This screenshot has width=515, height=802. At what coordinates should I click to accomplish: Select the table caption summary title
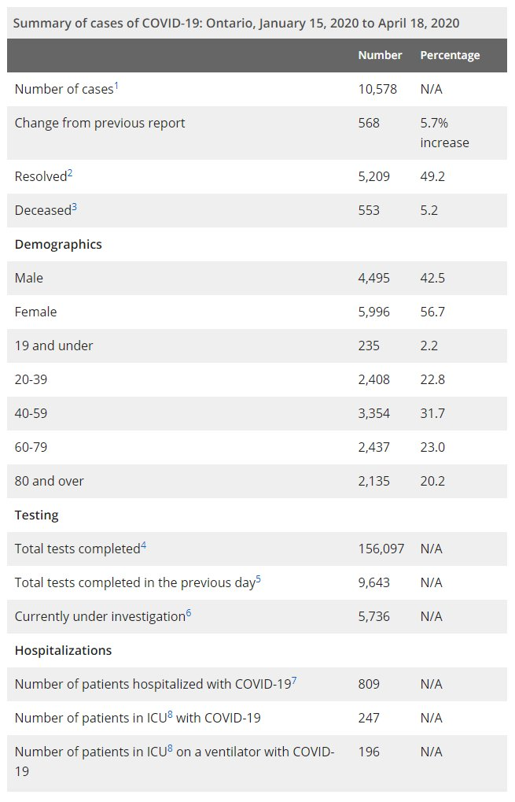(237, 23)
